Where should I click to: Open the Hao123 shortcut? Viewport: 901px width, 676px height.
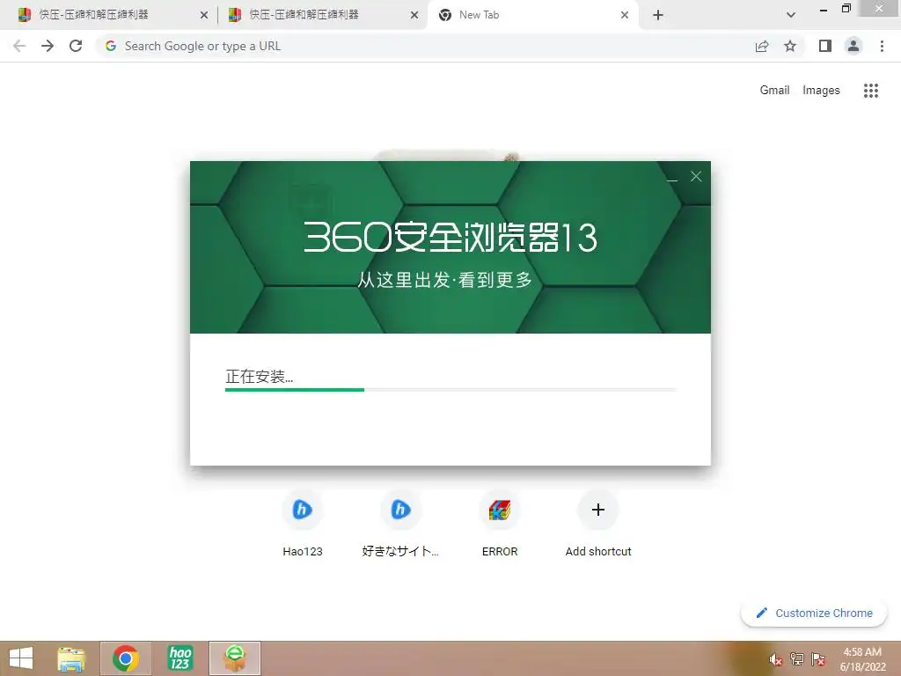click(303, 524)
